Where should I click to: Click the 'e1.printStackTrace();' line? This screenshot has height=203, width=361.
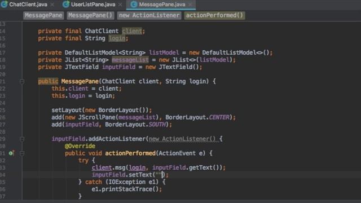(x=126, y=189)
